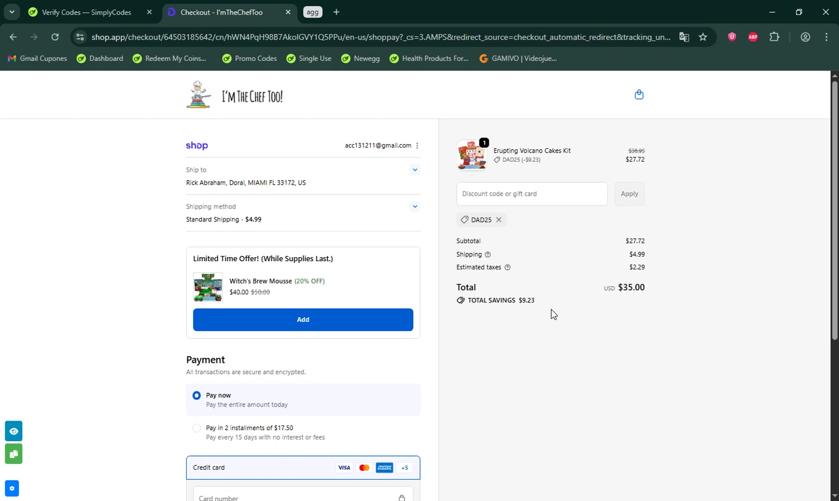Remove the DAD25 discount code

(498, 220)
